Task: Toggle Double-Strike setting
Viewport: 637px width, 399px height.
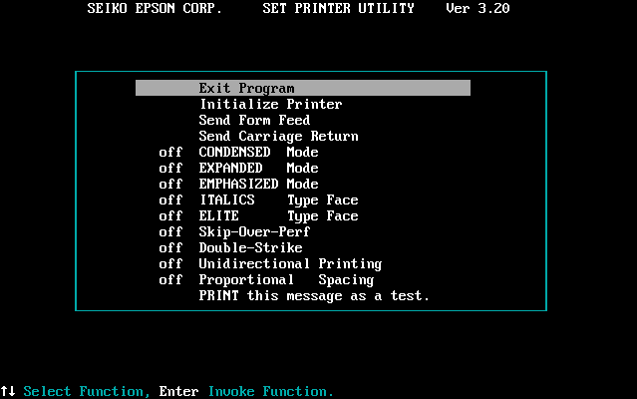Action: click(250, 247)
